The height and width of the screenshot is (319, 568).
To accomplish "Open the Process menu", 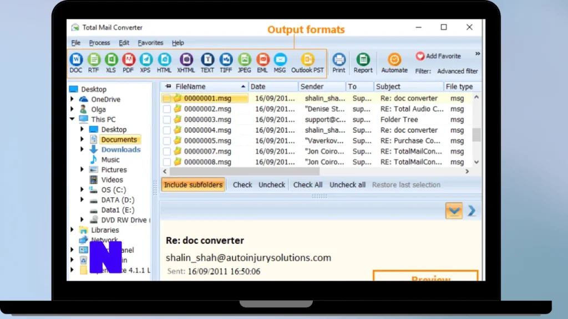I will tap(100, 43).
